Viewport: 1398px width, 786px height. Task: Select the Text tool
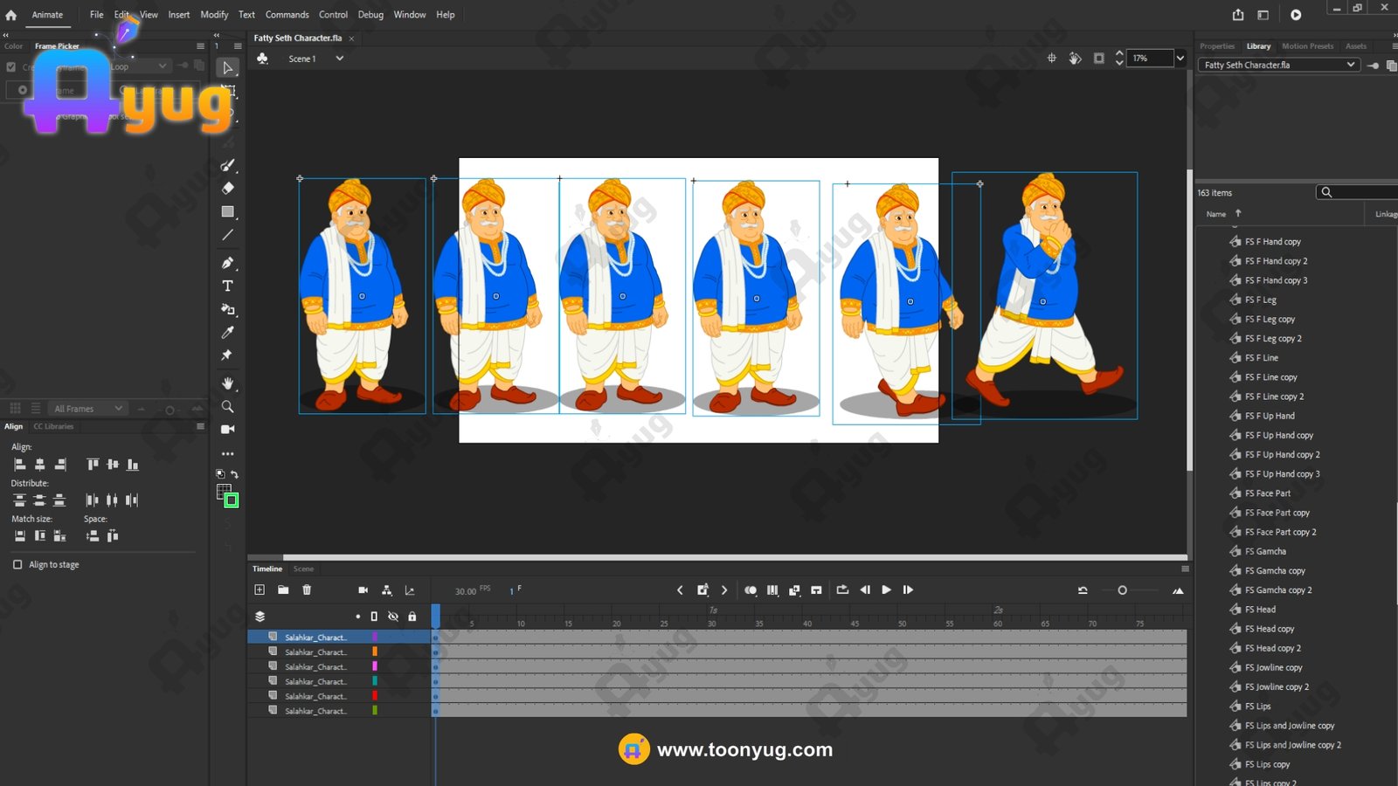[x=228, y=286]
